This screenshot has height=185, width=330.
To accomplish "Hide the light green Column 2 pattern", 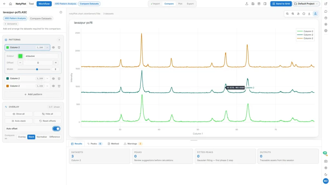I will tap(53, 48).
